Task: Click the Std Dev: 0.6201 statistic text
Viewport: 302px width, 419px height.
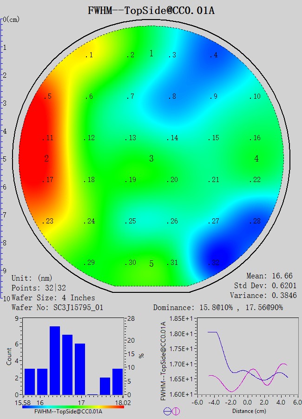Action: point(265,285)
